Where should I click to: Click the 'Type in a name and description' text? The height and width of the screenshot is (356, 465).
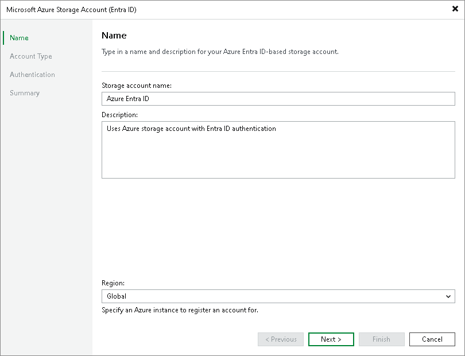tap(220, 52)
